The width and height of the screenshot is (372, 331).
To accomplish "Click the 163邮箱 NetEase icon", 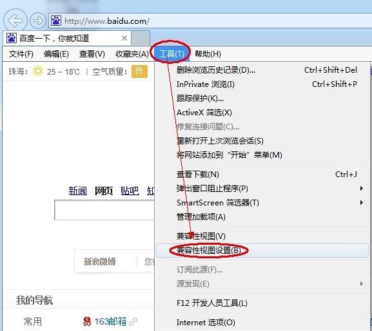I will coord(87,321).
